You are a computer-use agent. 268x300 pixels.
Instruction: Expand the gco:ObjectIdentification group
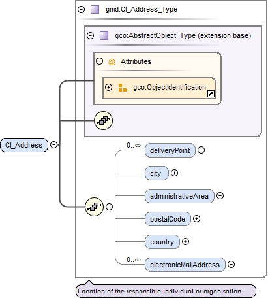tap(108, 88)
